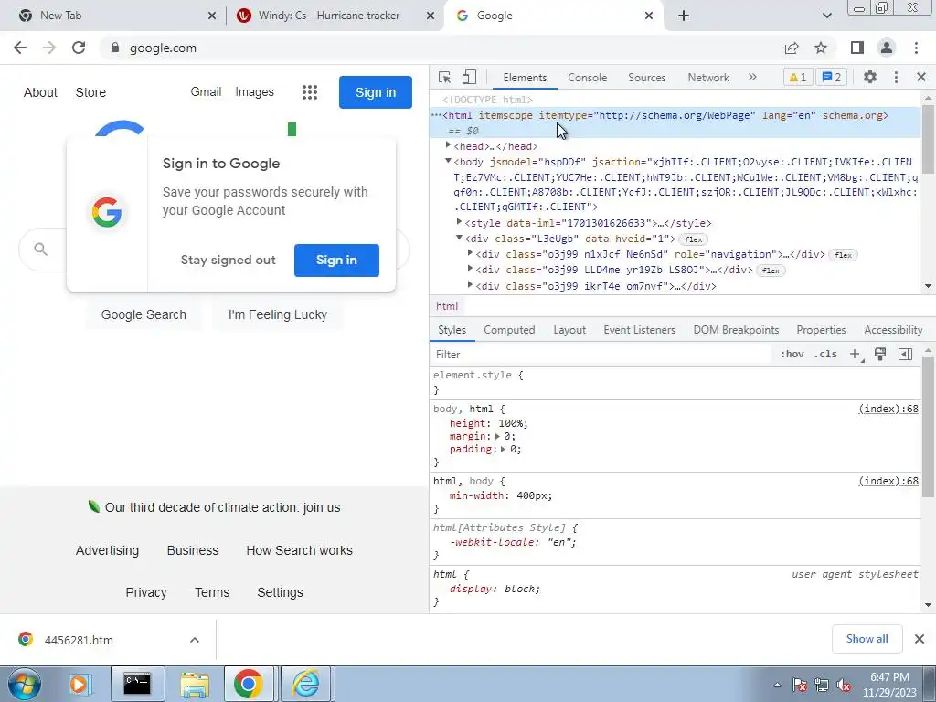Collapse the div class L3eUgb node
The height and width of the screenshot is (702, 936).
coord(459,238)
